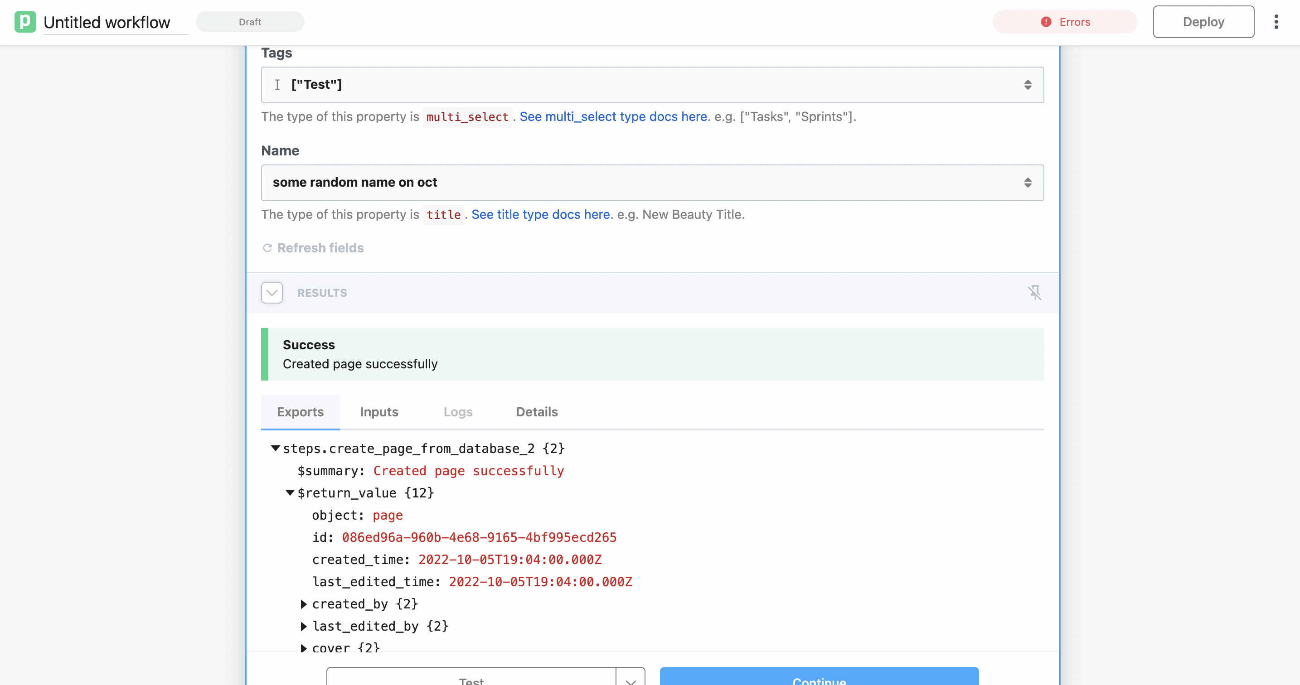Open the three-dot workflow menu
Viewport: 1300px width, 685px height.
tap(1276, 22)
